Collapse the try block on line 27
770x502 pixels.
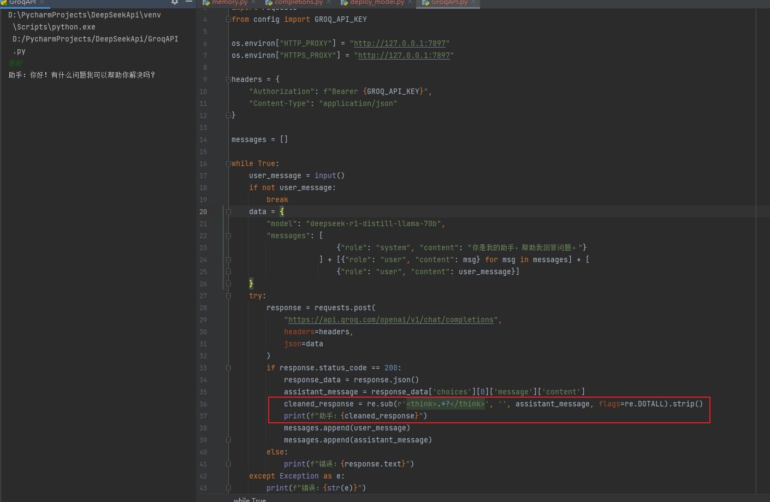pos(228,296)
